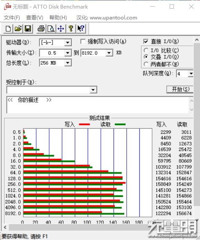Open print preview magnifier icon

(x=51, y=29)
